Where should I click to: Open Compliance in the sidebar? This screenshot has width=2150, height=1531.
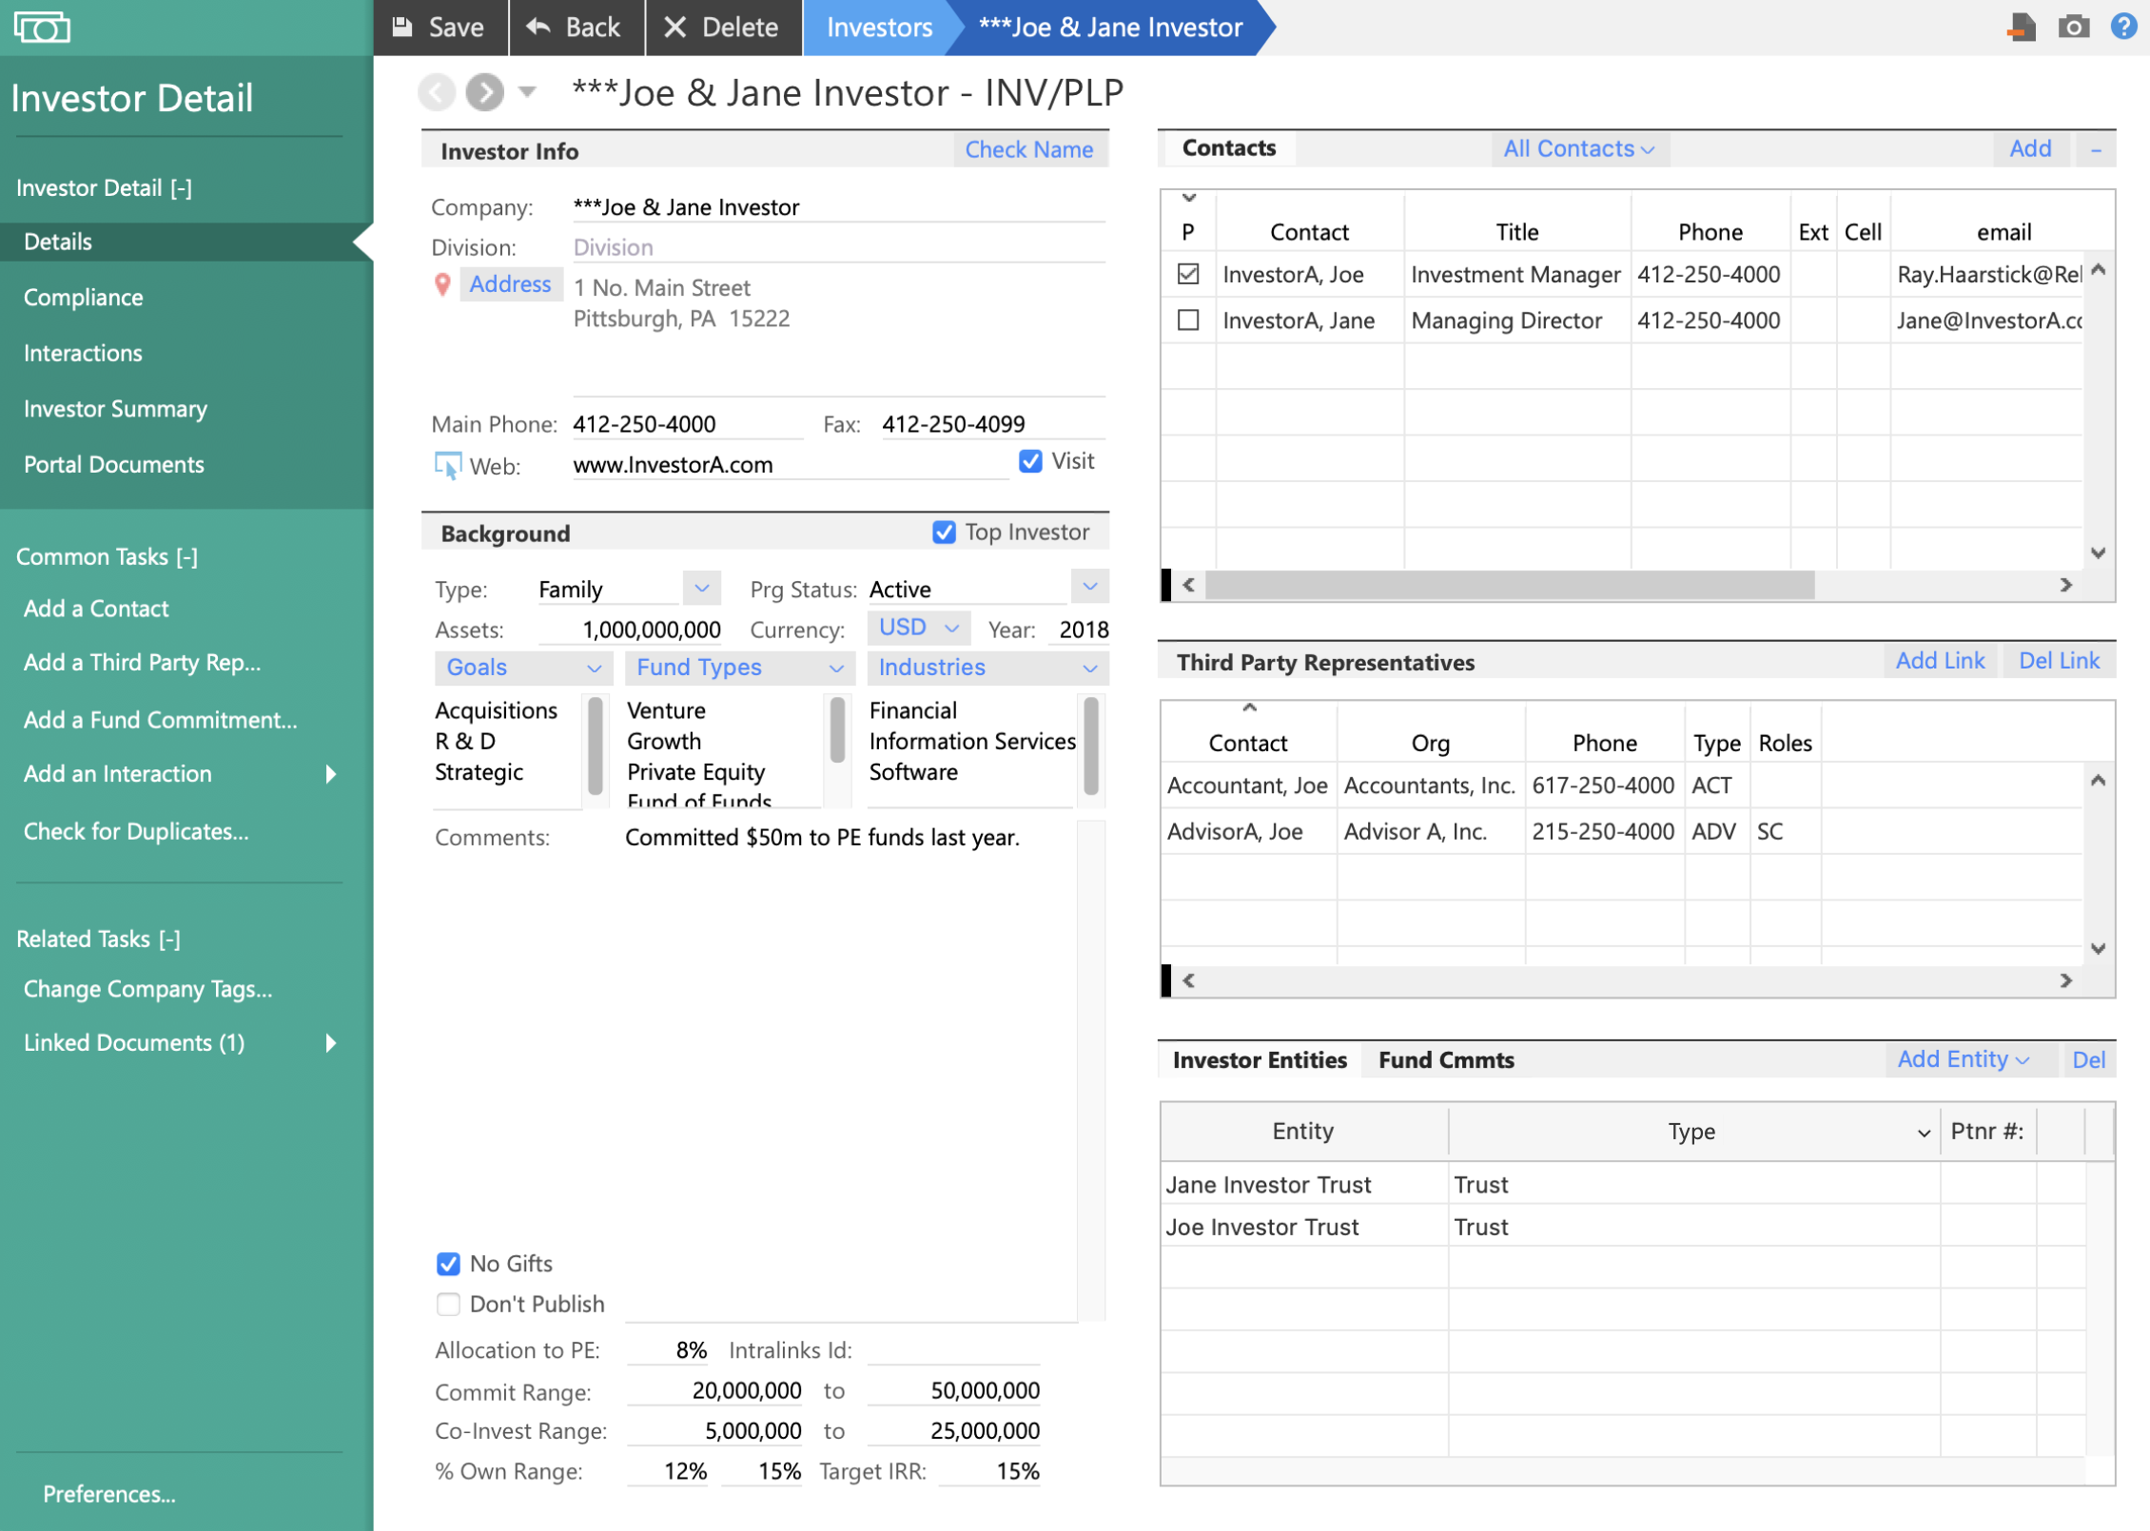[x=84, y=298]
